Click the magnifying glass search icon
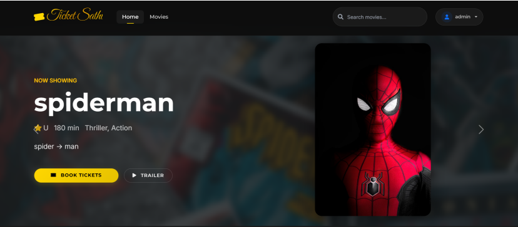 click(x=340, y=17)
